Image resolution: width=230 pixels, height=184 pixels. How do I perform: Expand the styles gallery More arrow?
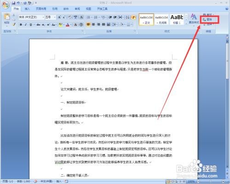[186, 24]
